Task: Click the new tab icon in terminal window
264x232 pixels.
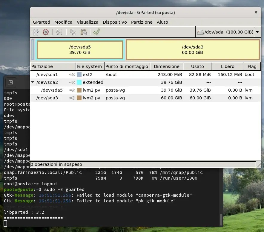Action: point(11,82)
